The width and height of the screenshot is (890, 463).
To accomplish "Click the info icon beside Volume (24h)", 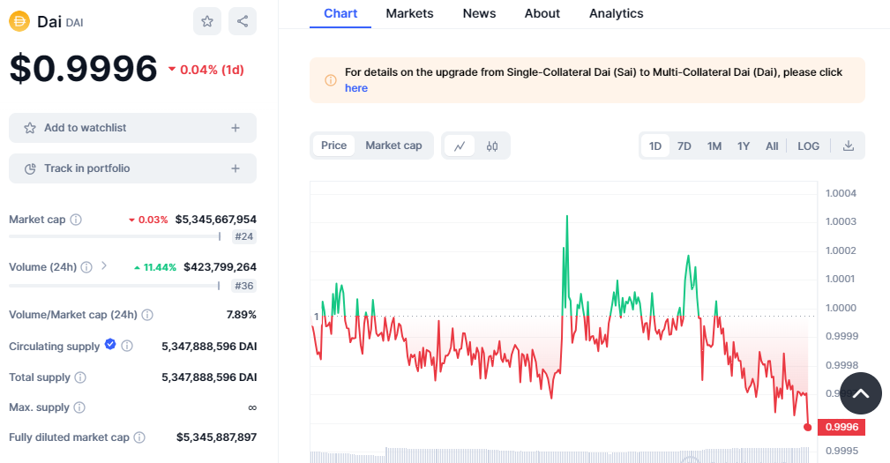I will (86, 267).
